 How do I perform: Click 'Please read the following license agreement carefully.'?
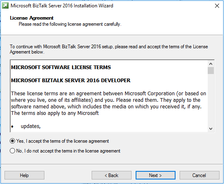(70, 24)
